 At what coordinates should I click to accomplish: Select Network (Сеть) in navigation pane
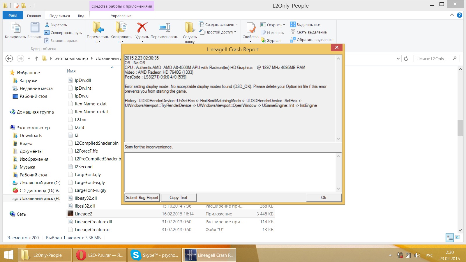click(18, 214)
